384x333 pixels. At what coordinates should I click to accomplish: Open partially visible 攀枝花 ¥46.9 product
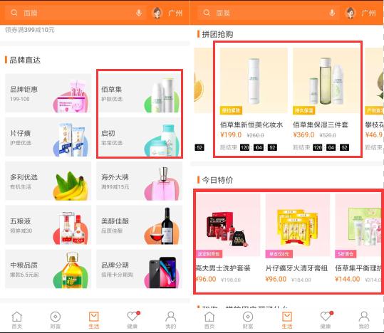coord(374,100)
